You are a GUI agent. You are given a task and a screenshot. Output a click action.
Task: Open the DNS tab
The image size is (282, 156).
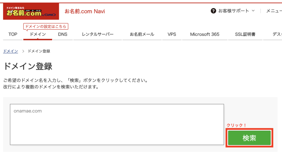tap(63, 34)
